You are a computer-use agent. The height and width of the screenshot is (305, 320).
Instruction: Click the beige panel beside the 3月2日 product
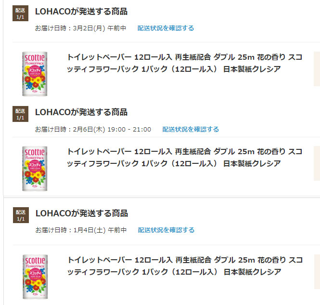coord(317,69)
